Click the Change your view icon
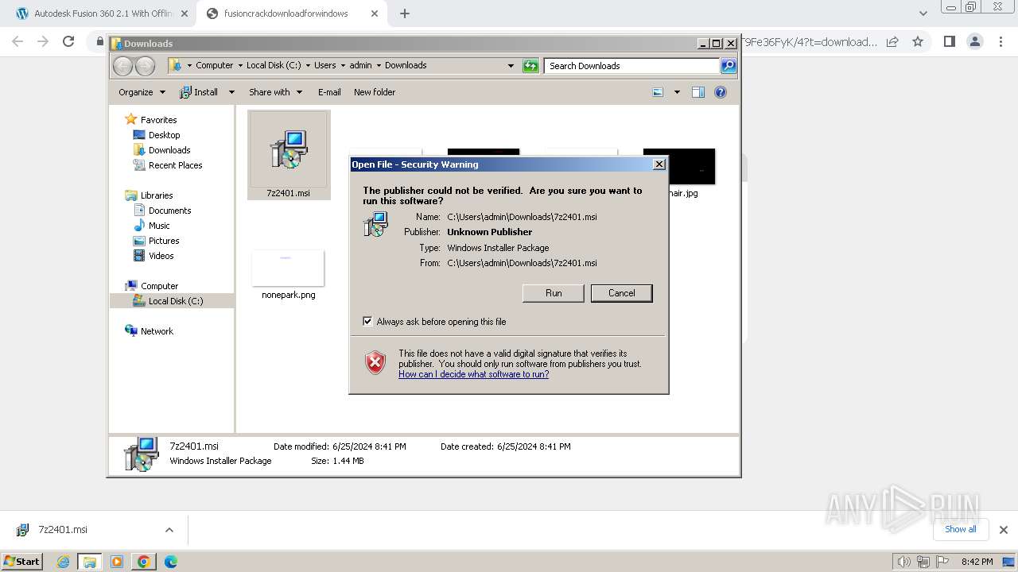 [x=658, y=92]
